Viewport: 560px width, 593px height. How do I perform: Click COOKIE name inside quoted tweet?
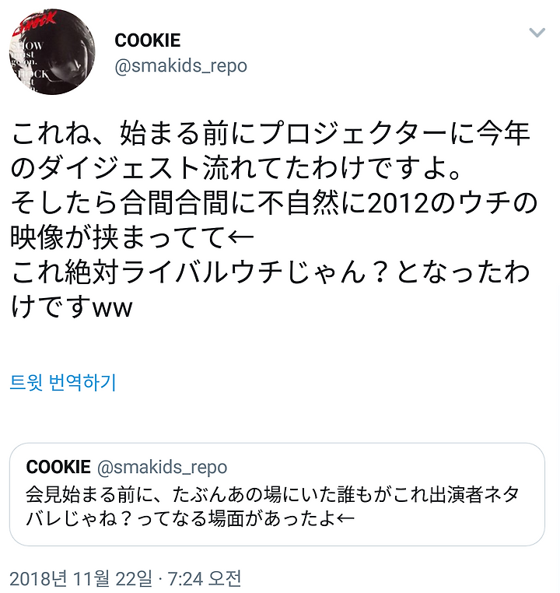58,467
